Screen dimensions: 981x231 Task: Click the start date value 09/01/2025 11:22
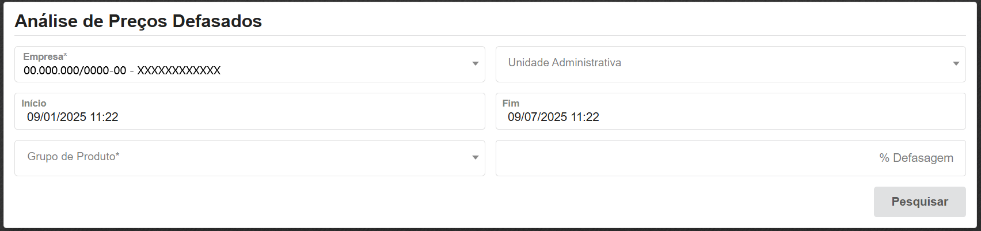(x=73, y=117)
